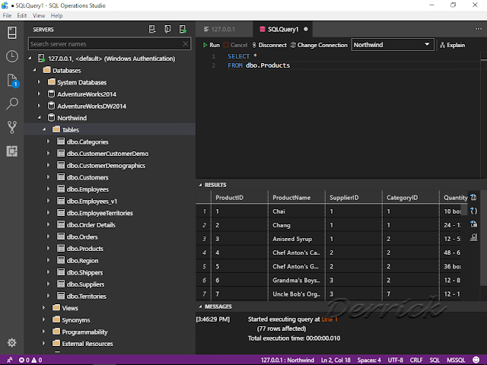Screen dimensions: 487x365
Task: Collapse the Tables folder
Action: pyautogui.click(x=44, y=129)
